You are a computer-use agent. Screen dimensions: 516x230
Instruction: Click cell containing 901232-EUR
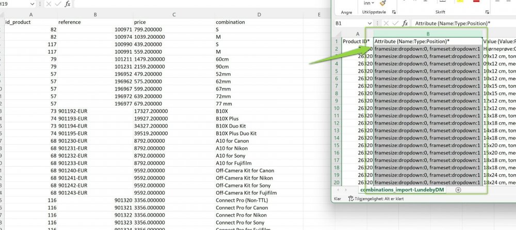(95, 156)
